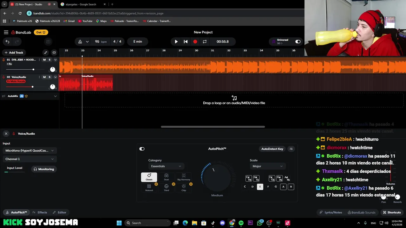Expand the AutoMix section
406x228 pixels.
(55, 96)
